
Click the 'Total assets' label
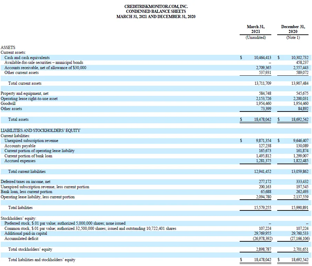point(18,119)
